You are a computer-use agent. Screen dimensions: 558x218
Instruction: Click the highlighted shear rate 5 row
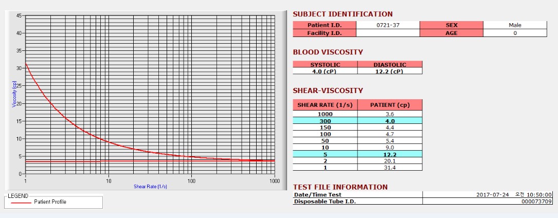click(357, 154)
